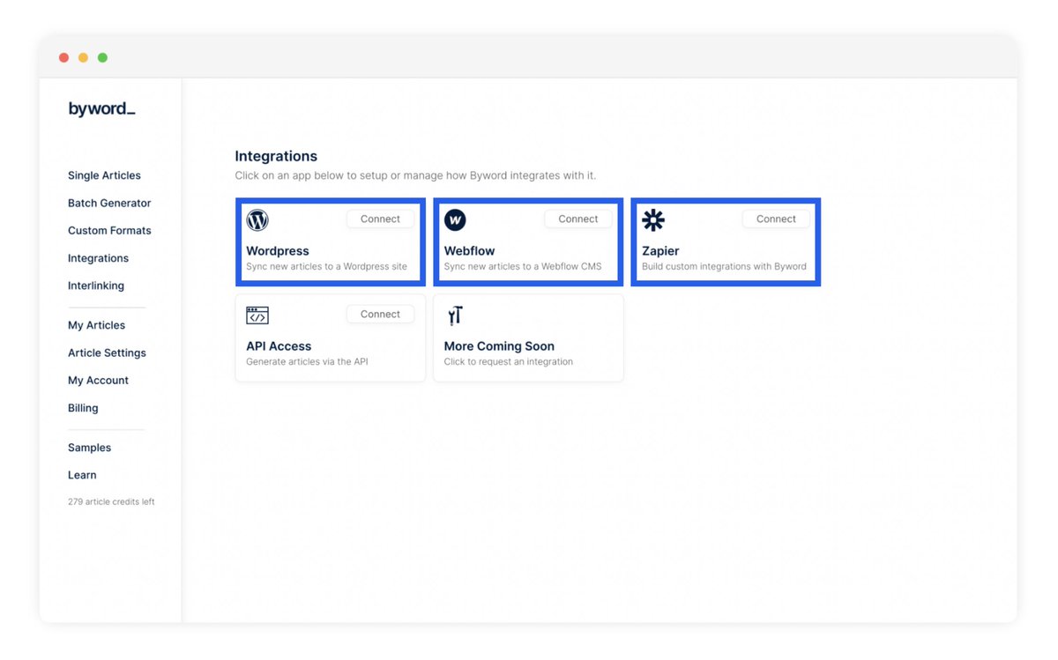Image resolution: width=1058 pixels, height=660 pixels.
Task: Click the Wordpress card title
Action: click(x=278, y=251)
